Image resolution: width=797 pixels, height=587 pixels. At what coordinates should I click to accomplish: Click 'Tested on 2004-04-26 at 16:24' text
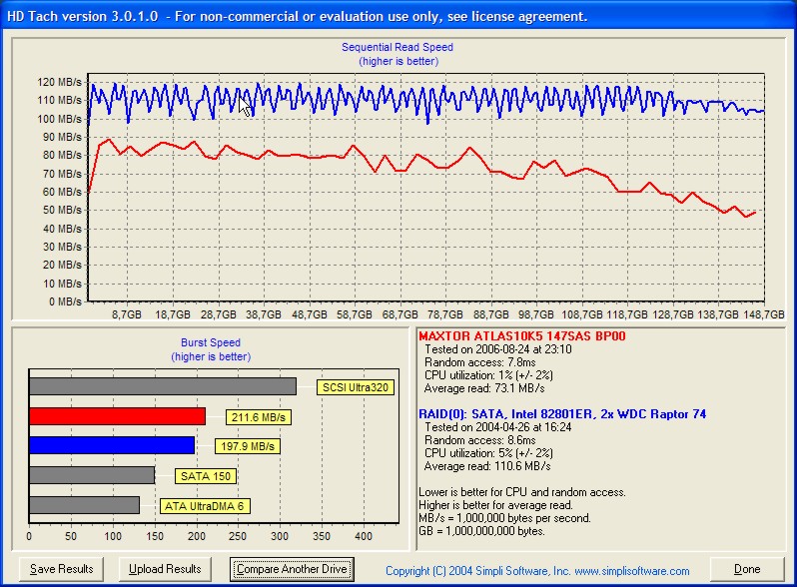[498, 427]
